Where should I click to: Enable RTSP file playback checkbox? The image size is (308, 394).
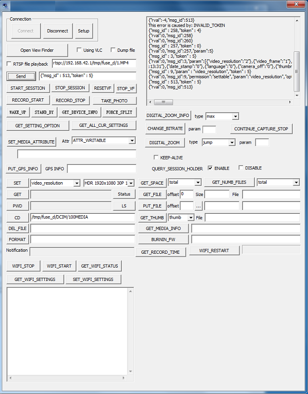click(9, 64)
